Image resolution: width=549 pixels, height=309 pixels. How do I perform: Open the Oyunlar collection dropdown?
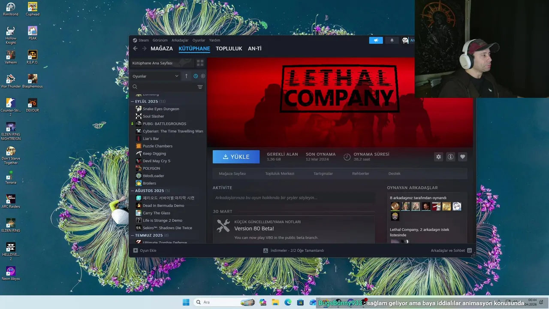point(155,76)
